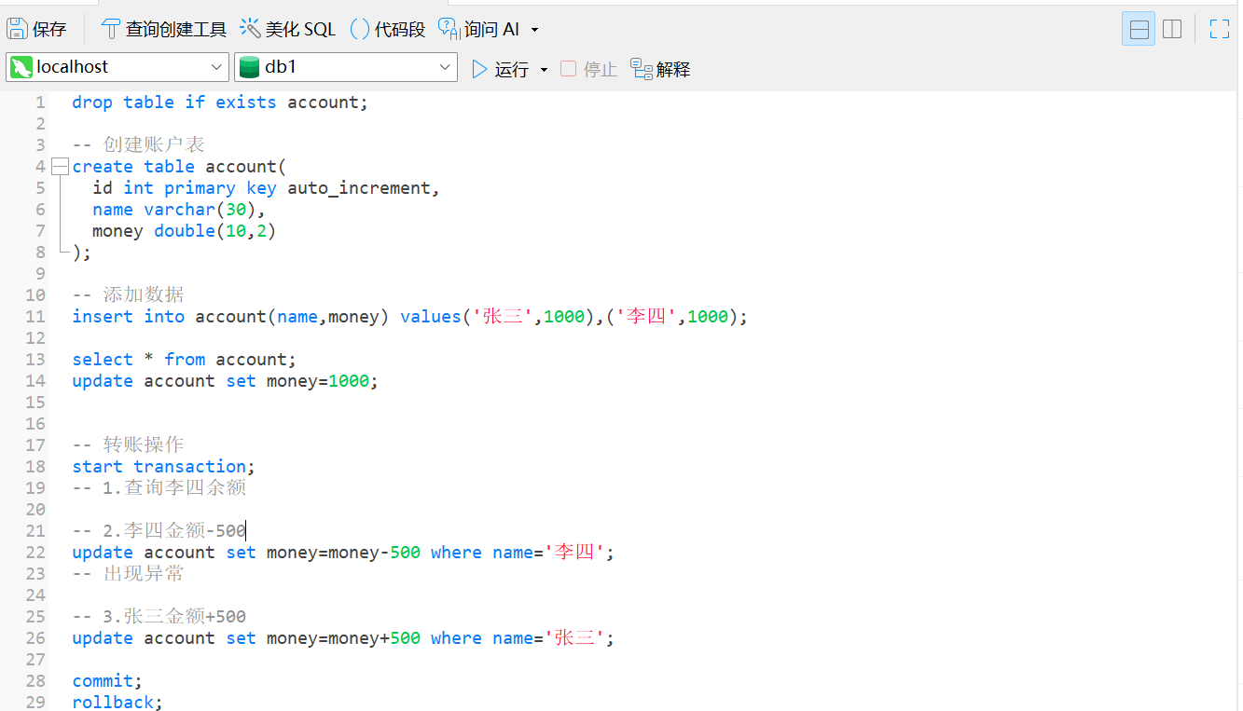Screen dimensions: 1243x711
Task: Expand the 运行 run options arrow
Action: tap(544, 70)
